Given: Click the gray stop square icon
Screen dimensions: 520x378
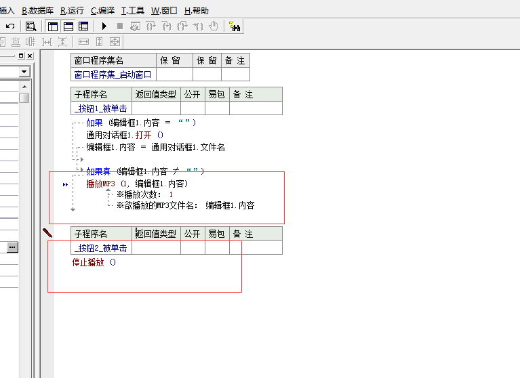Looking at the screenshot, I should tap(120, 26).
